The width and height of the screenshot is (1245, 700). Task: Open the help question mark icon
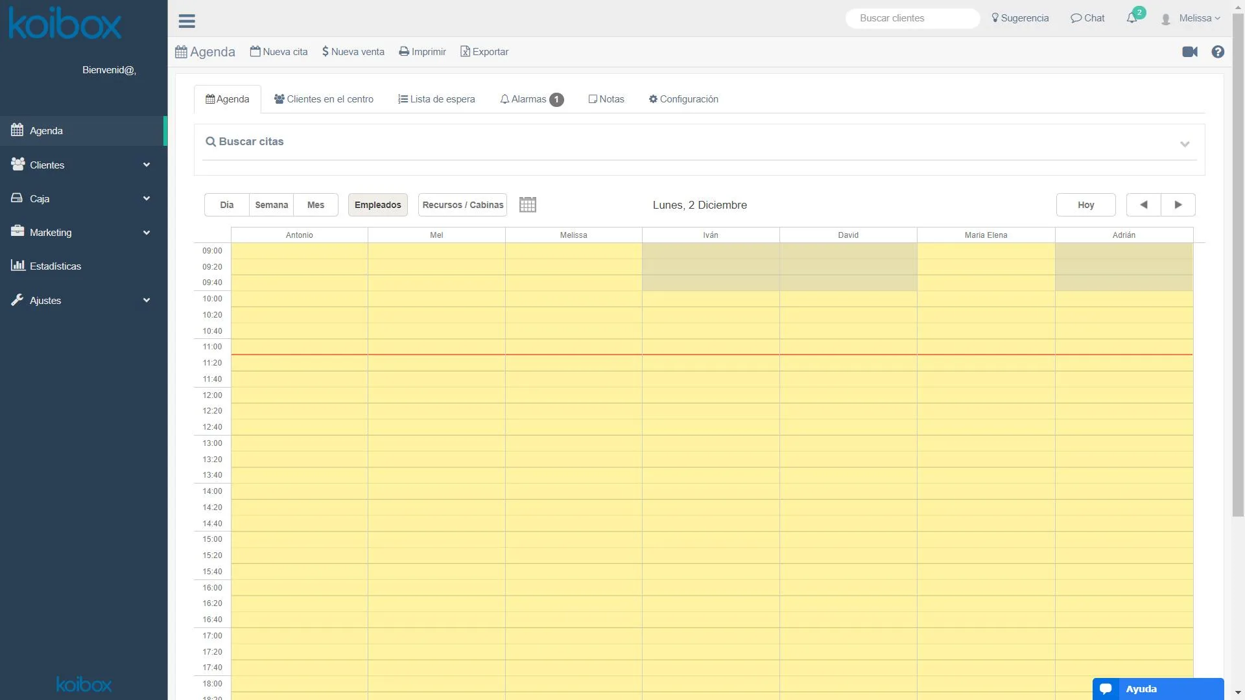click(x=1218, y=52)
